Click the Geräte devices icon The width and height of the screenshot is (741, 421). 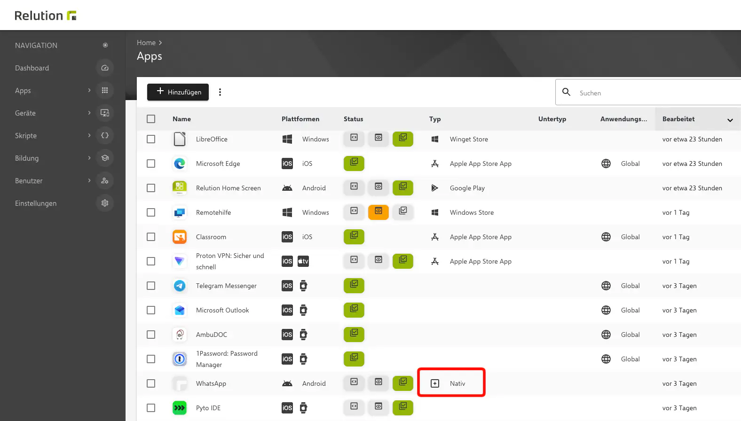pyautogui.click(x=105, y=113)
